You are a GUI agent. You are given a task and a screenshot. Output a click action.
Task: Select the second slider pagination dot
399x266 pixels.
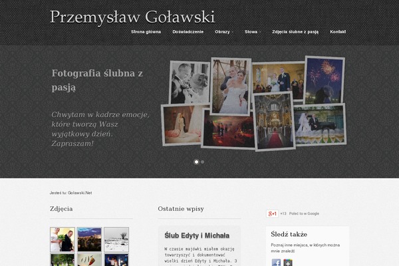[202, 162]
